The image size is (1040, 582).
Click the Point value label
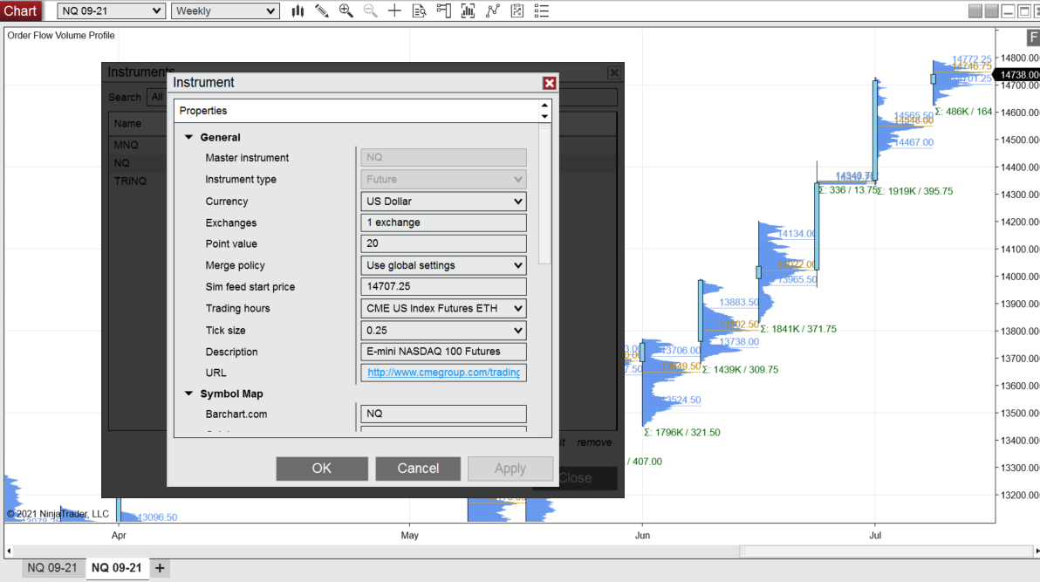point(231,243)
